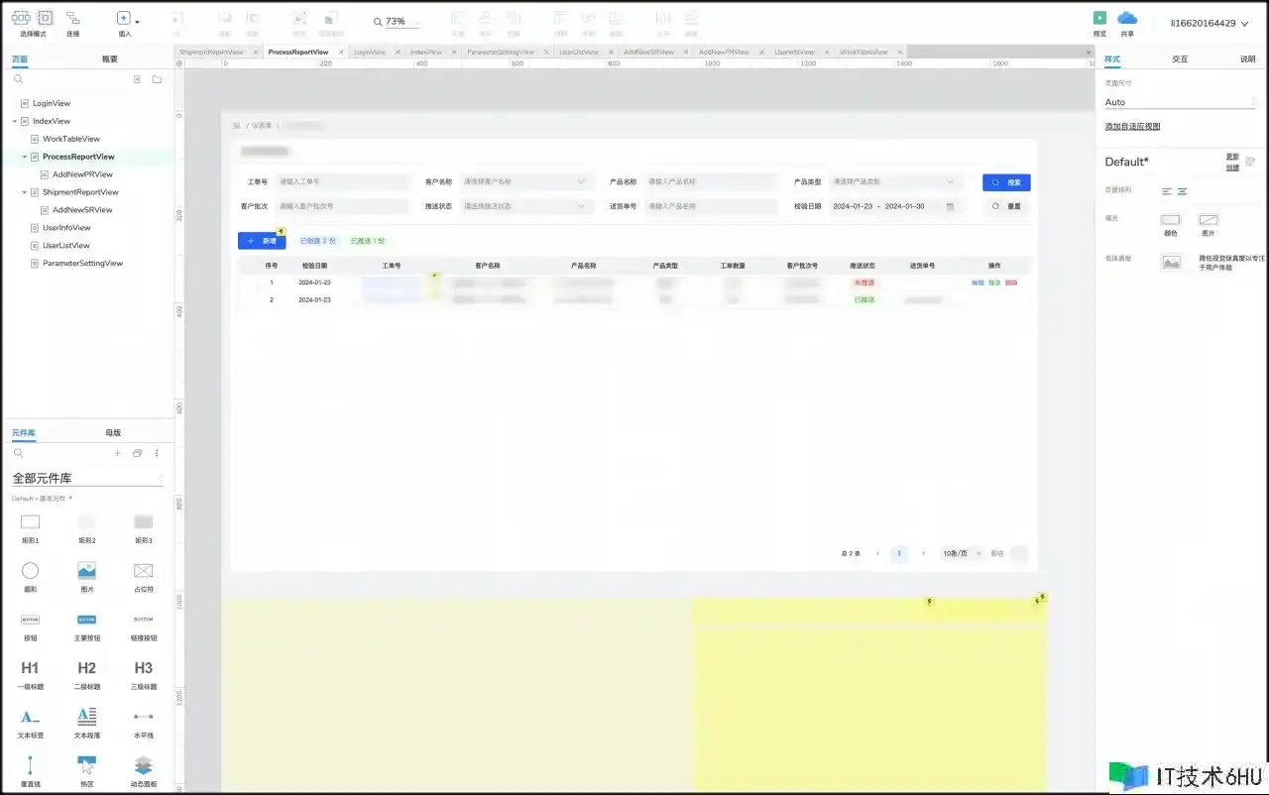Viewport: 1269px width, 795px height.
Task: Enable the 低保真度 low fidelity toggle
Action: point(1172,263)
